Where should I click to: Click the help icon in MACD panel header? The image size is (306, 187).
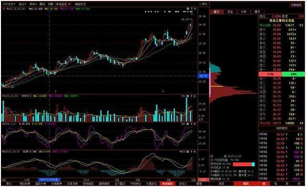pyautogui.click(x=191, y=152)
